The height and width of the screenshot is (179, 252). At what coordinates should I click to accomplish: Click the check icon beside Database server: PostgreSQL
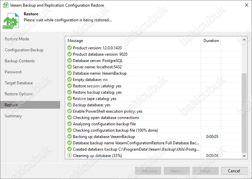pyautogui.click(x=70, y=60)
